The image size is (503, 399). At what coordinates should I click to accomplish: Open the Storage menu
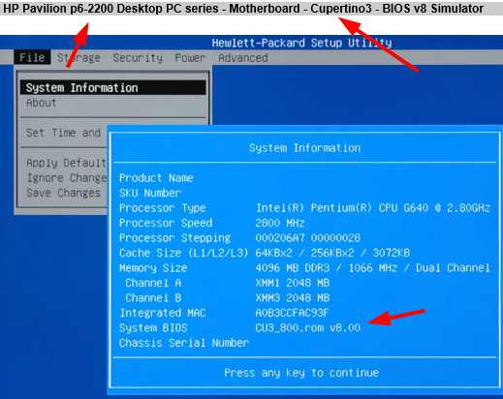coord(79,58)
